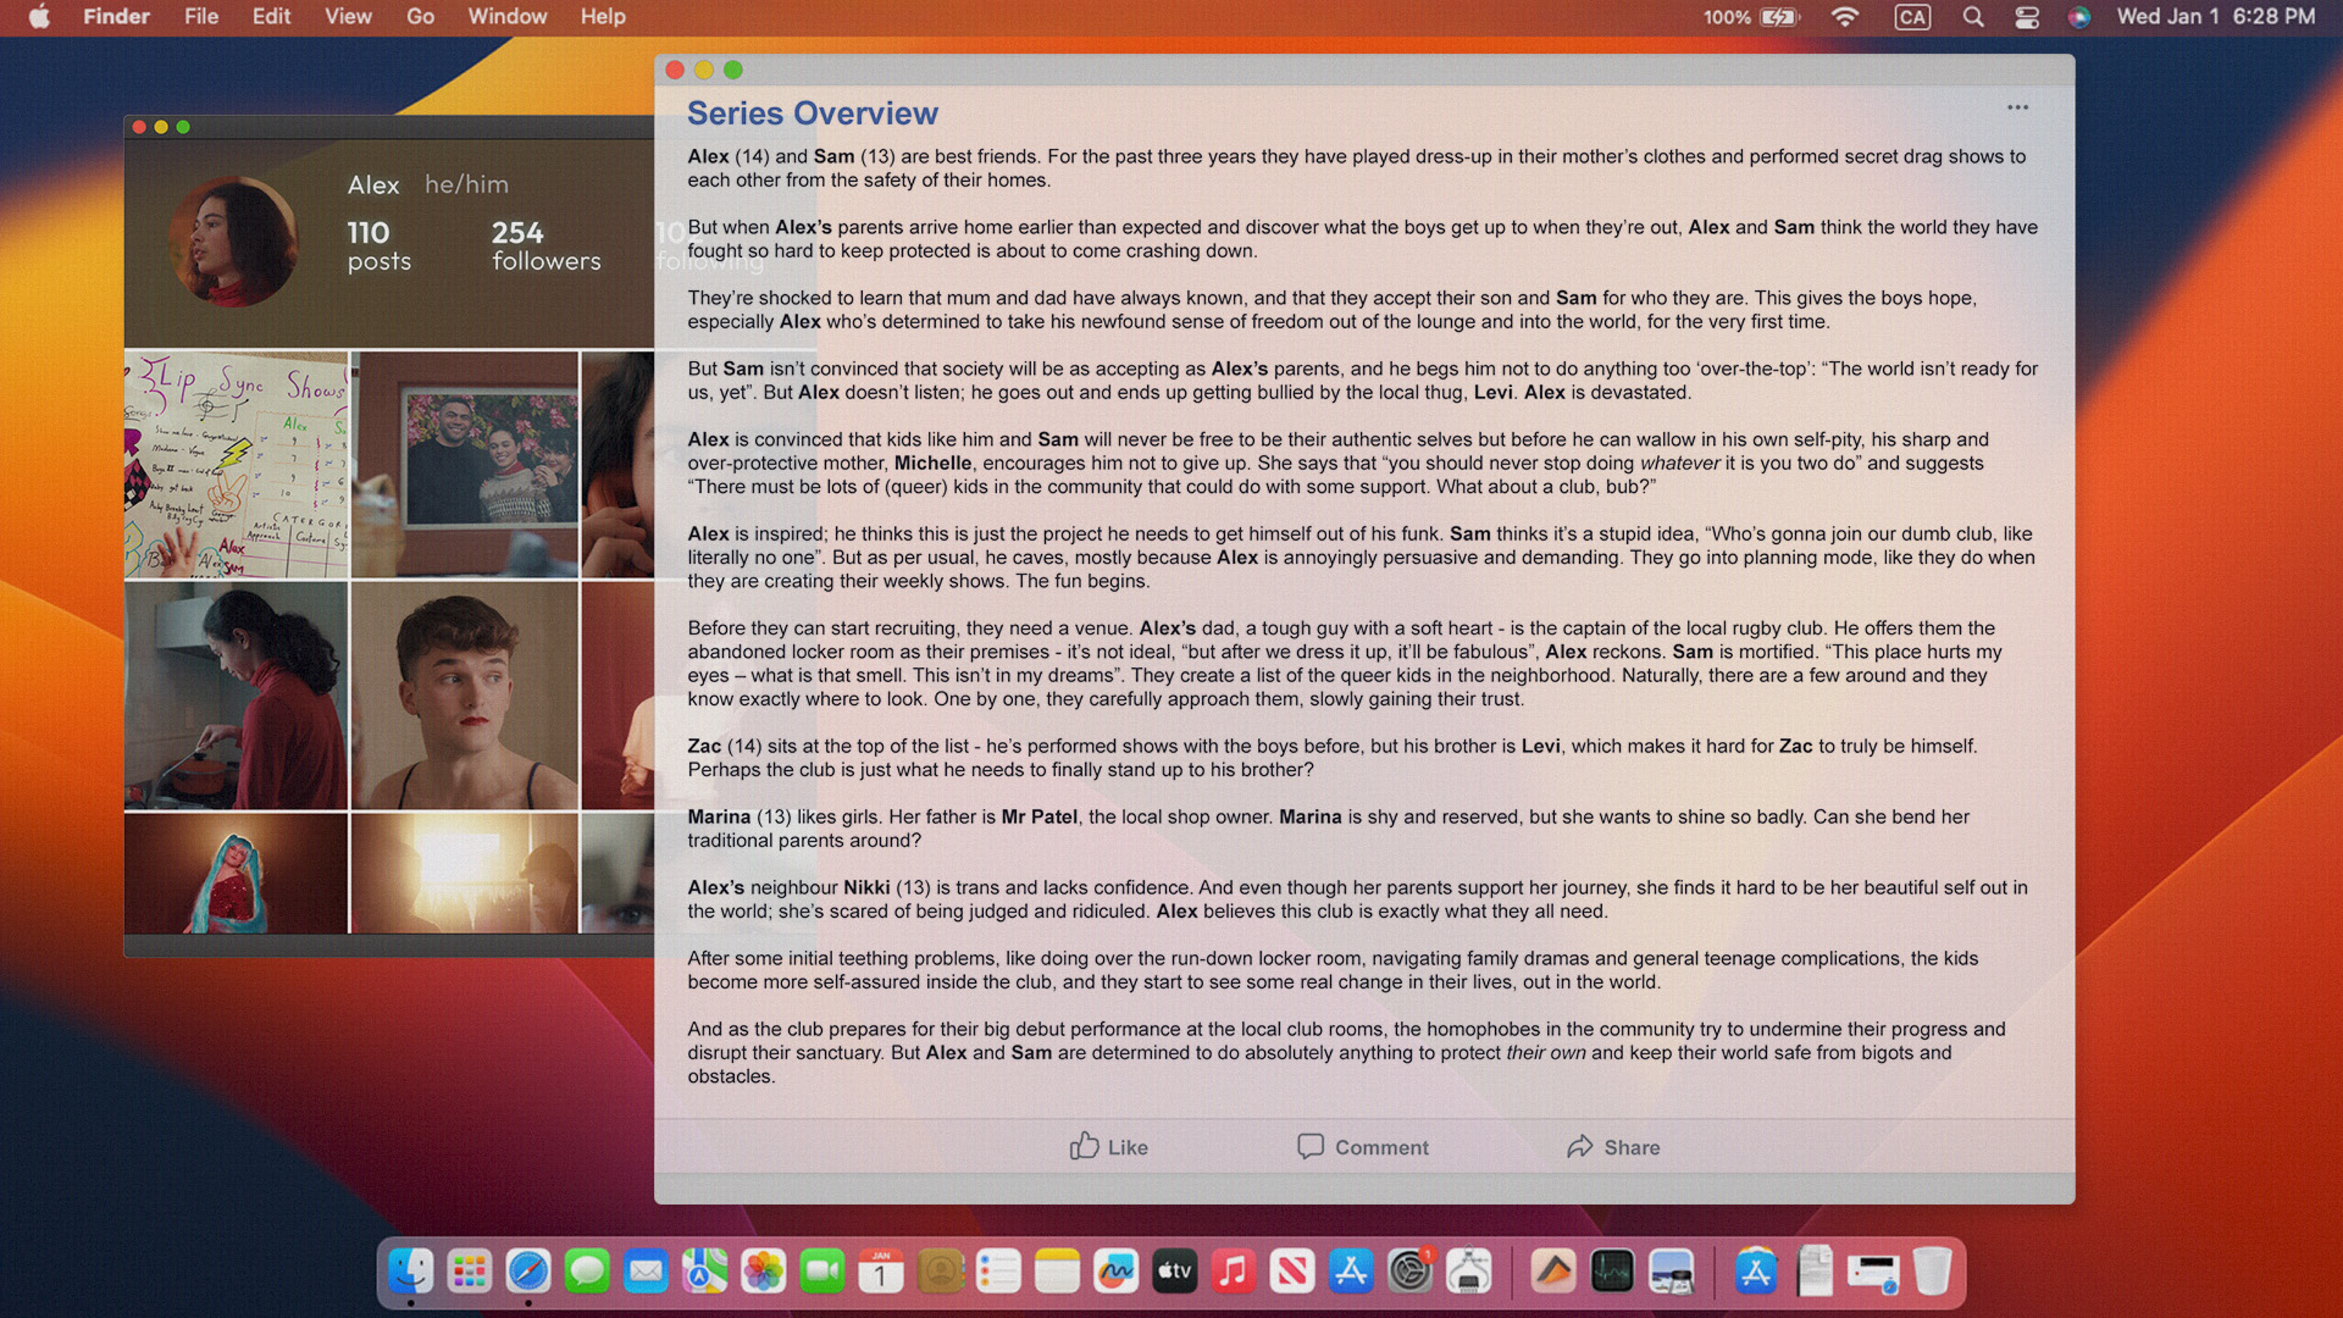Open the Go menu
The image size is (2343, 1318).
click(x=419, y=17)
